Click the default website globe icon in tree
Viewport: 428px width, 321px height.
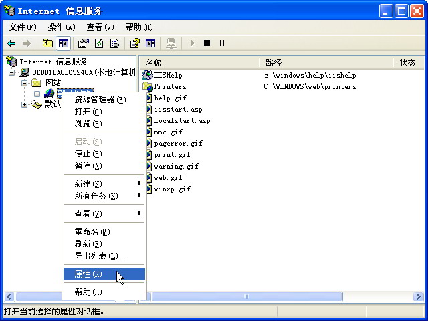(x=49, y=94)
